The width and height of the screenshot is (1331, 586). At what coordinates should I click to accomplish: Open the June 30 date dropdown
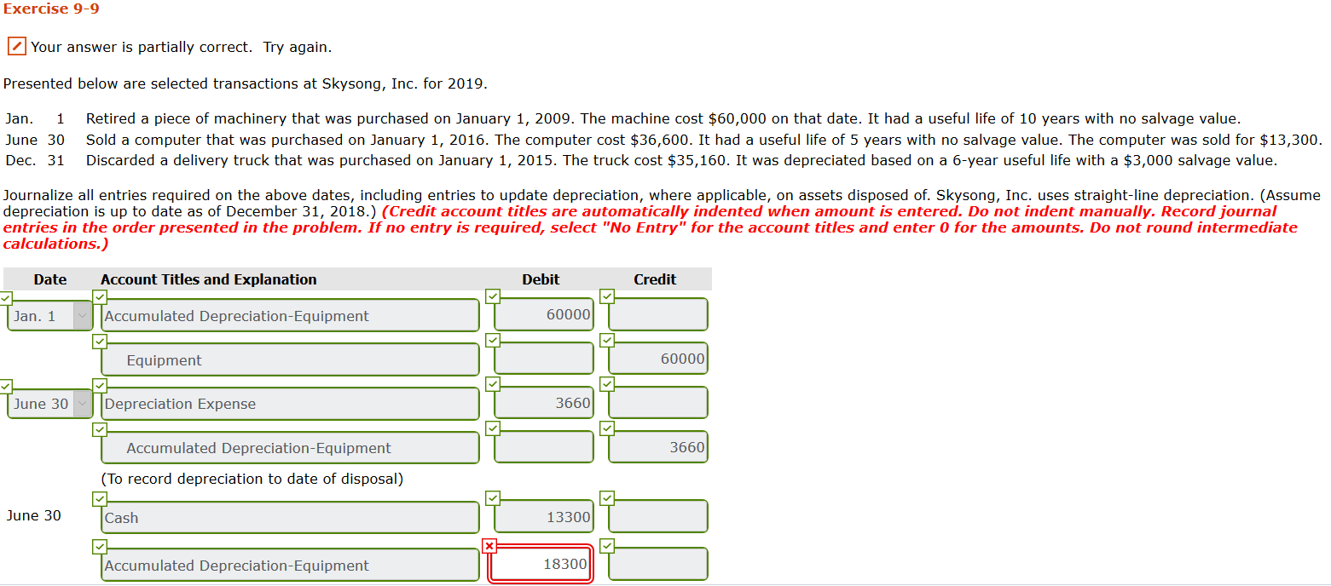point(51,404)
